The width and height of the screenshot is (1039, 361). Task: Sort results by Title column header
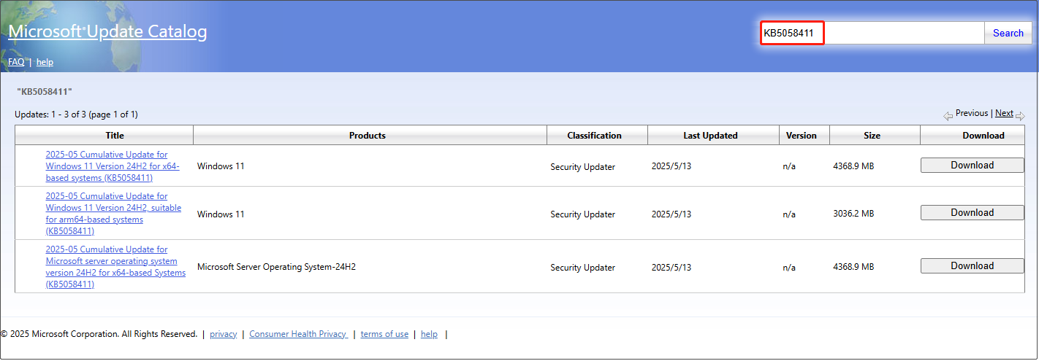click(x=115, y=135)
